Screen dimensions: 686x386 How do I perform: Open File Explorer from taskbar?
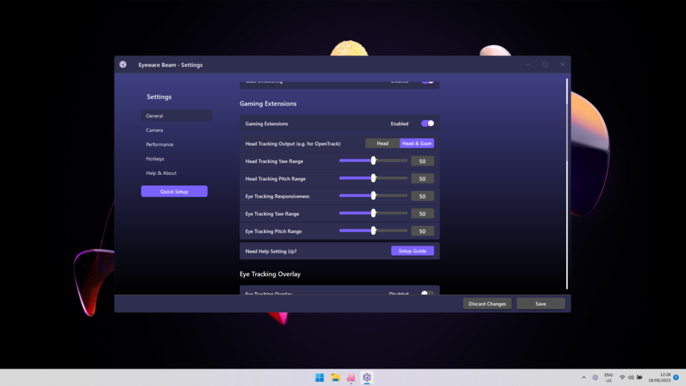click(336, 378)
